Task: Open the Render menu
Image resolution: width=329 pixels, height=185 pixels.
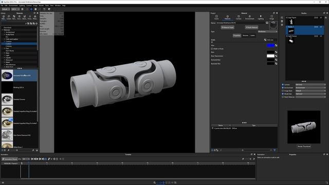Action: (x=41, y=6)
